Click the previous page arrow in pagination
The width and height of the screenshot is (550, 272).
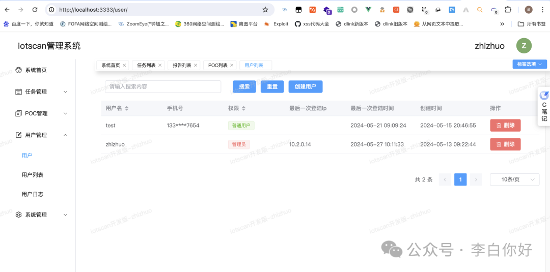click(x=445, y=179)
